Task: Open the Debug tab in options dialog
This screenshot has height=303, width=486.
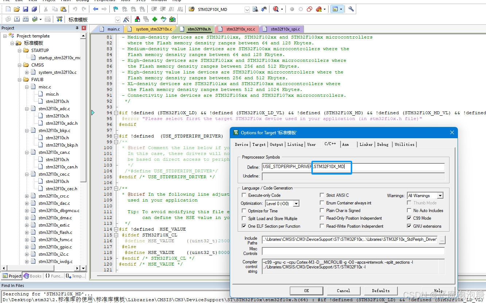Action: pos(383,144)
